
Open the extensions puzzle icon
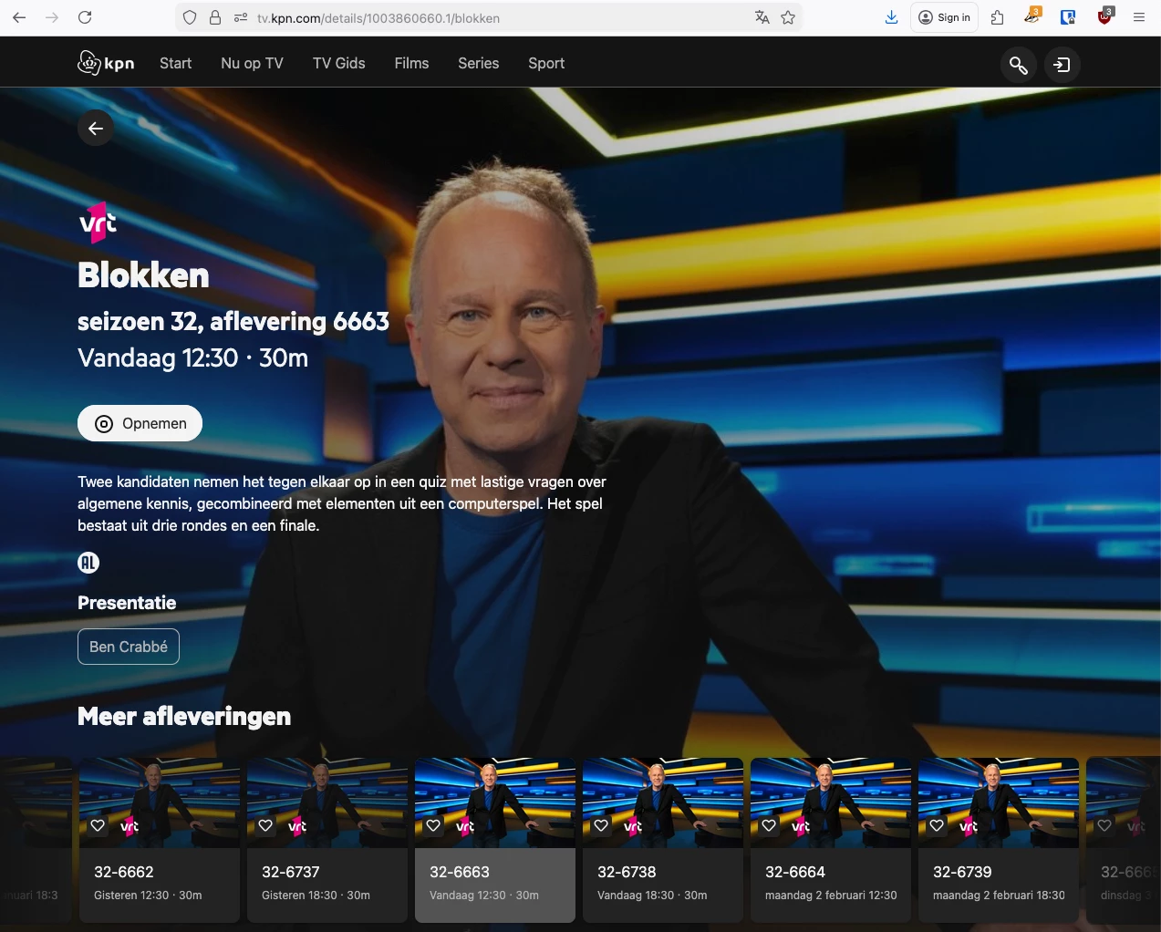pyautogui.click(x=997, y=17)
